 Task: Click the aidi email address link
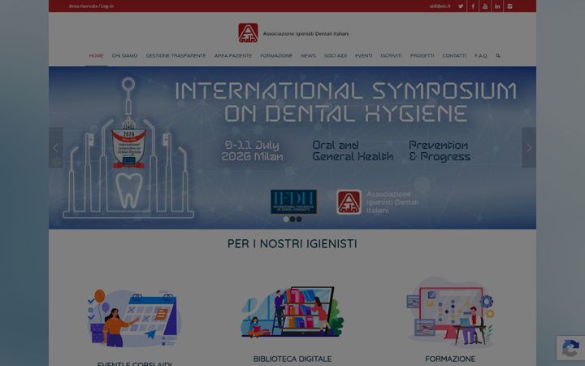click(x=440, y=6)
